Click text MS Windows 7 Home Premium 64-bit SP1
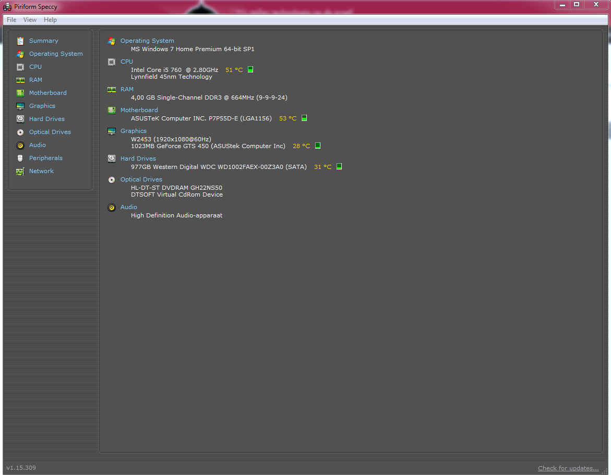611x475 pixels. click(193, 49)
